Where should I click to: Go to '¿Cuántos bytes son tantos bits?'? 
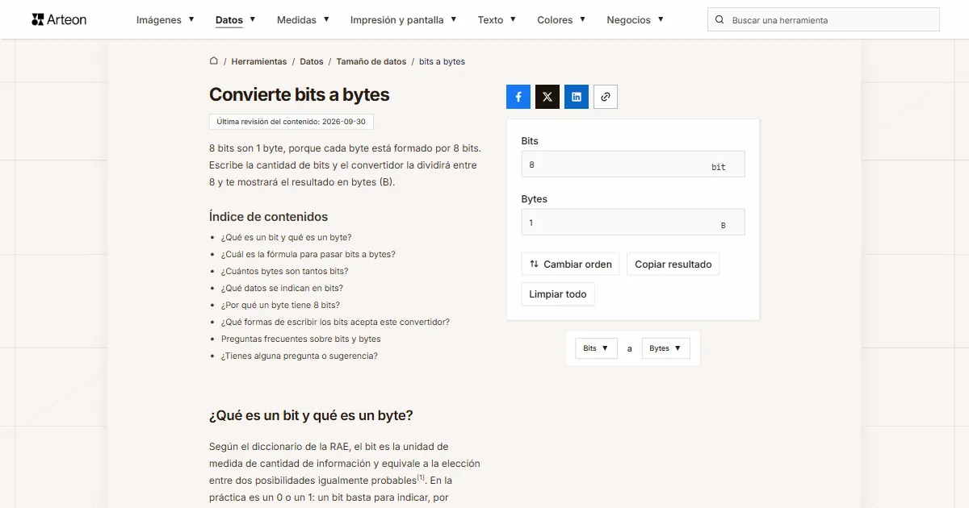(285, 271)
